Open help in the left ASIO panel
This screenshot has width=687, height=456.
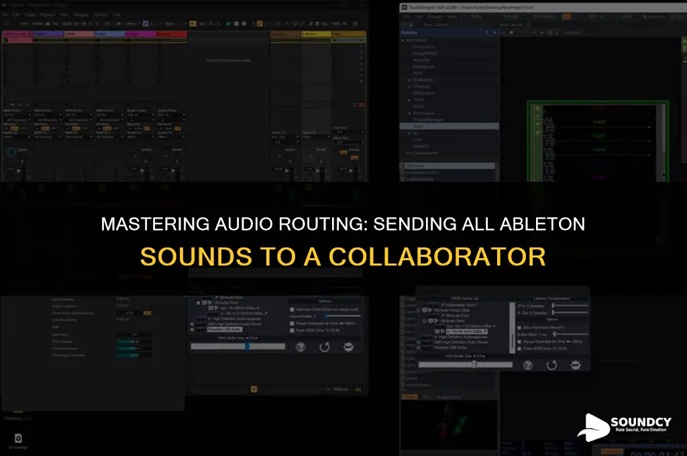(301, 347)
